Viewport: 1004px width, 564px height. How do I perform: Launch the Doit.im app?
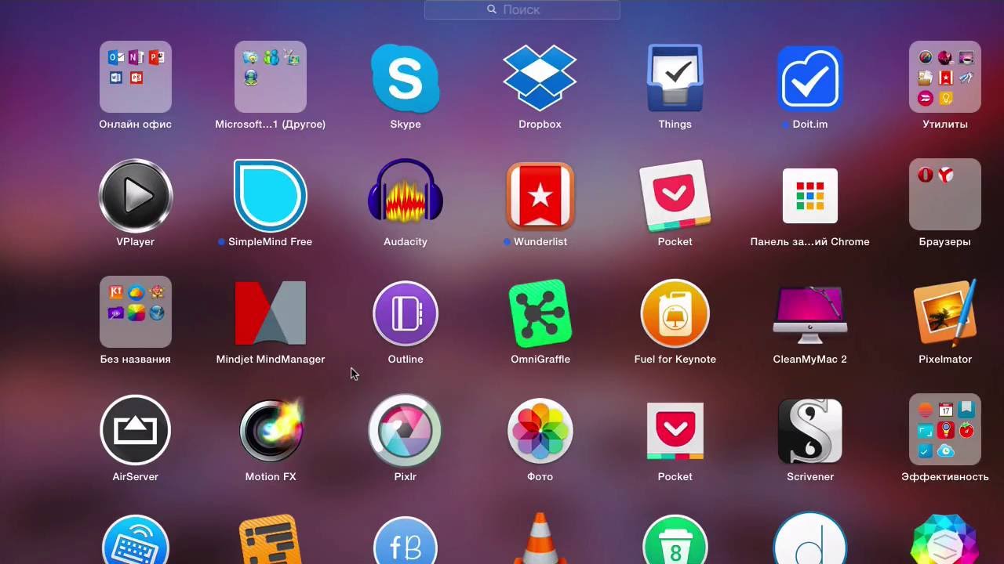810,78
